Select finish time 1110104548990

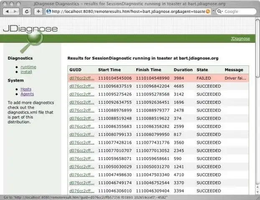click(153, 78)
